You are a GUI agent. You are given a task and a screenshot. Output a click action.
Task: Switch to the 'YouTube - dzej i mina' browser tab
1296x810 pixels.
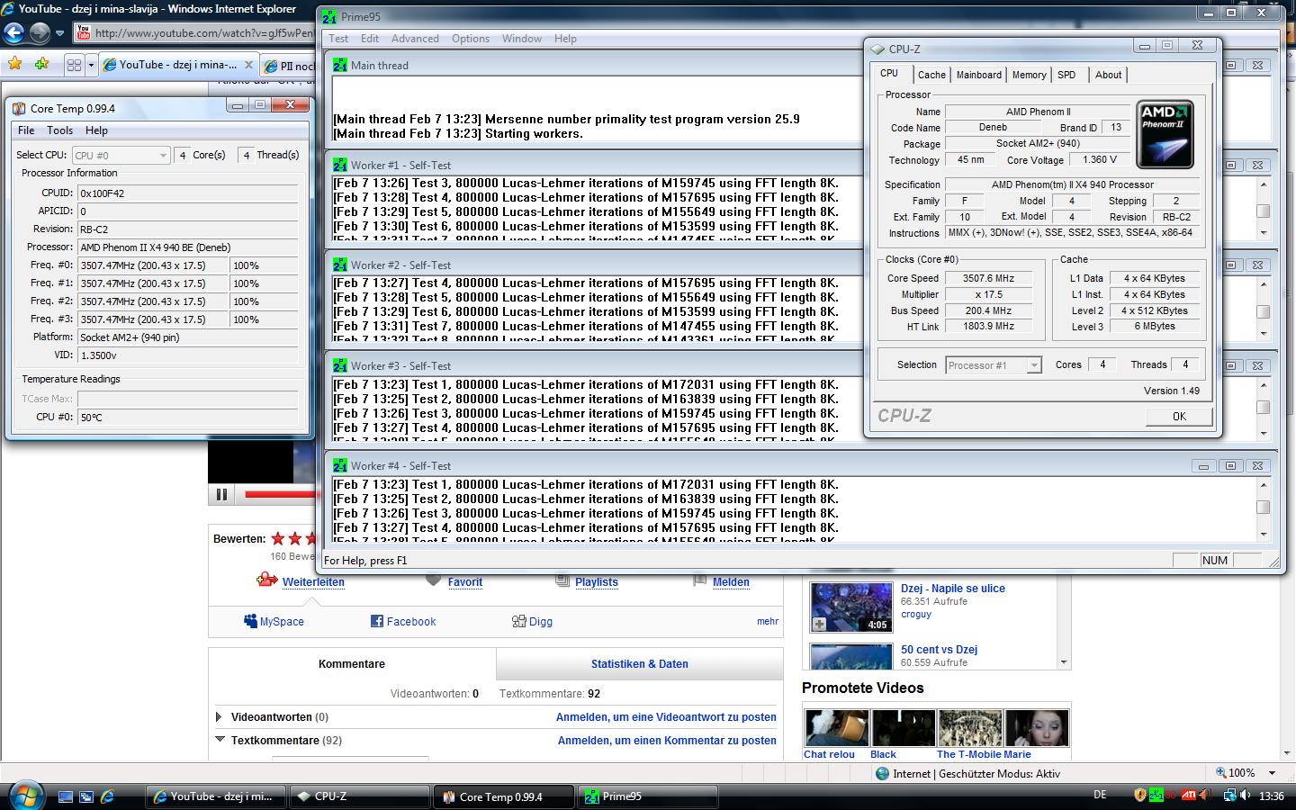(178, 65)
